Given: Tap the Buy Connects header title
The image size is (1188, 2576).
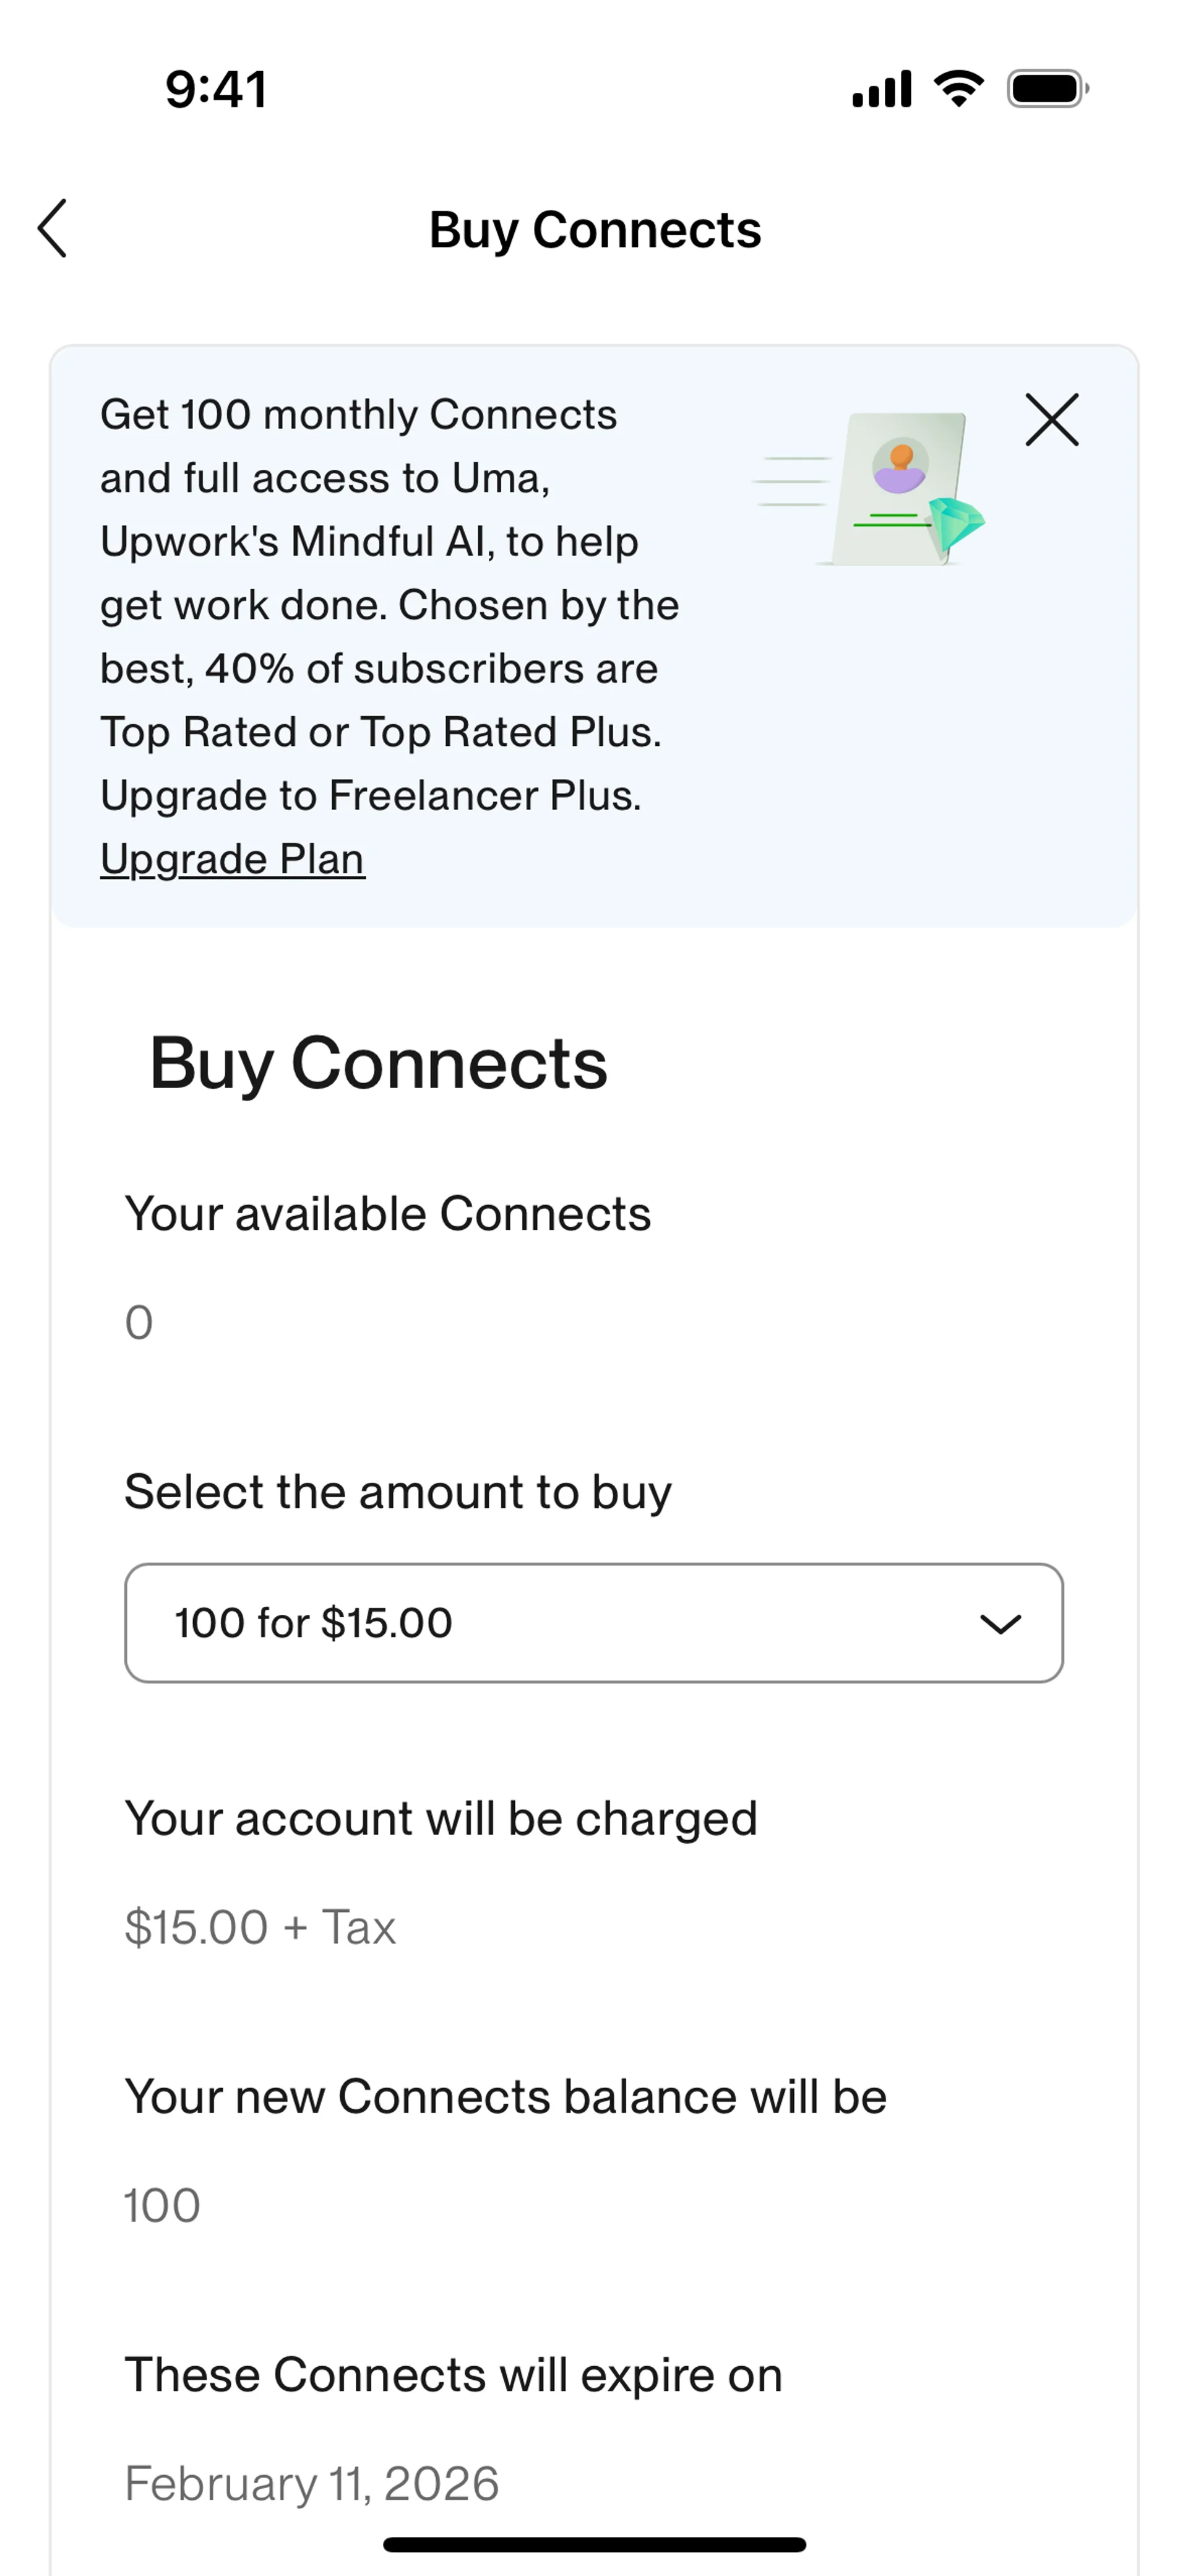Looking at the screenshot, I should (x=595, y=230).
